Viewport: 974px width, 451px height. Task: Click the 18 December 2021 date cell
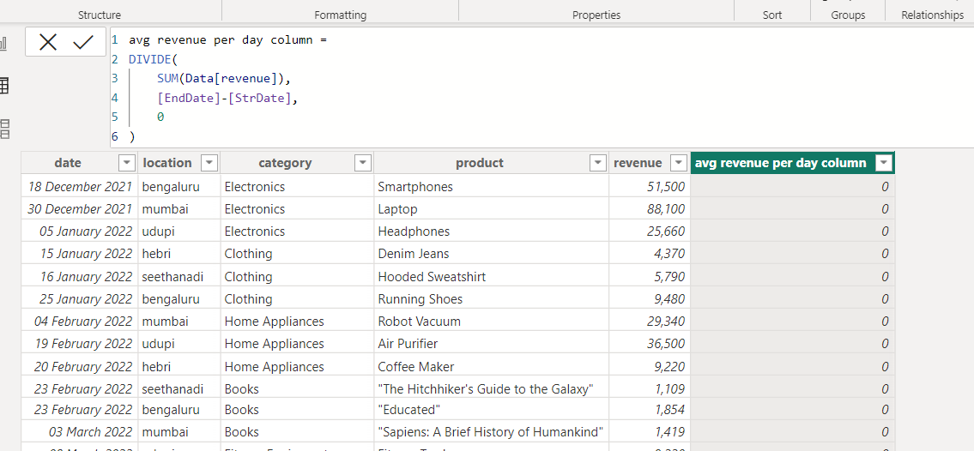point(80,187)
